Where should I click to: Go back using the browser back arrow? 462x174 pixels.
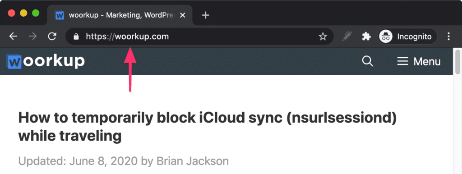[13, 37]
